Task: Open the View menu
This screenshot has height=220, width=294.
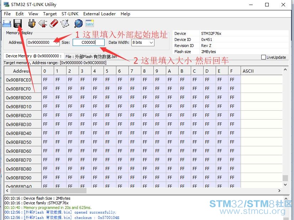Action: tap(33, 14)
